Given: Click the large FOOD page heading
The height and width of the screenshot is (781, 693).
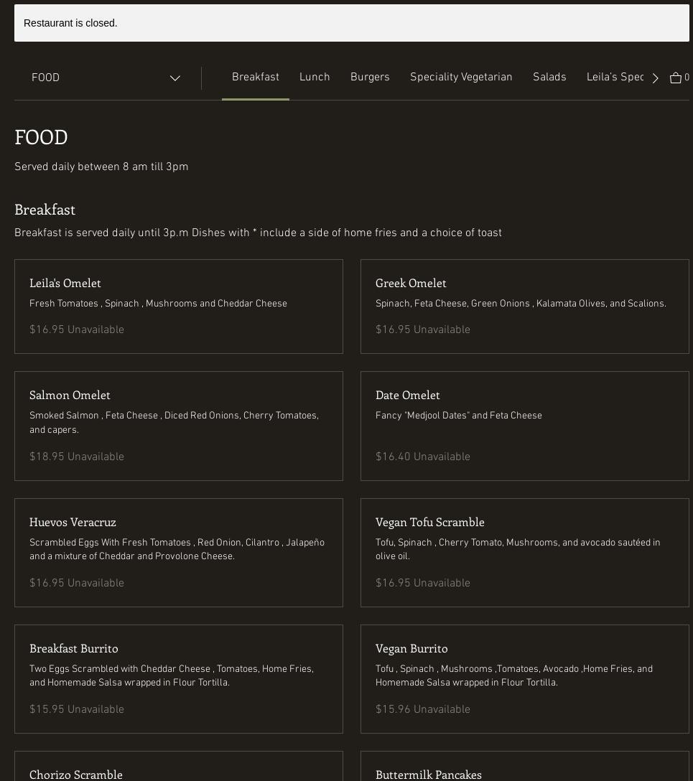Looking at the screenshot, I should (41, 138).
